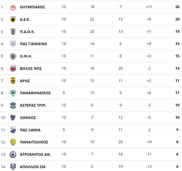Click Olympiakos's 26 points total

[x=177, y=7]
